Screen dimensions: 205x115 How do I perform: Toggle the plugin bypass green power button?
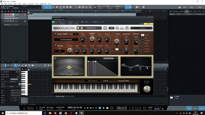coord(53,22)
